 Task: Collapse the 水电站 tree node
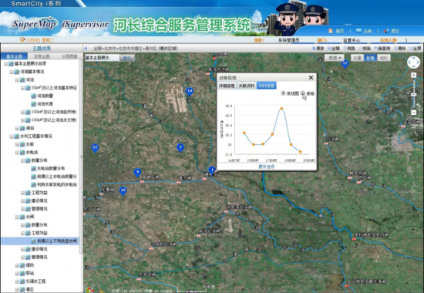(x=17, y=153)
